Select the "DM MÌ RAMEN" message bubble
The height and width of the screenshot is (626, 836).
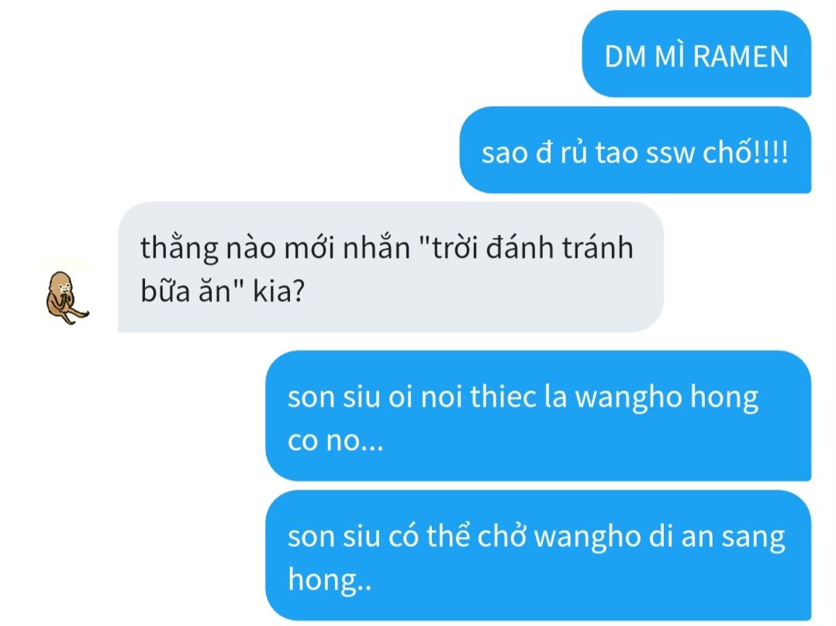click(x=696, y=53)
